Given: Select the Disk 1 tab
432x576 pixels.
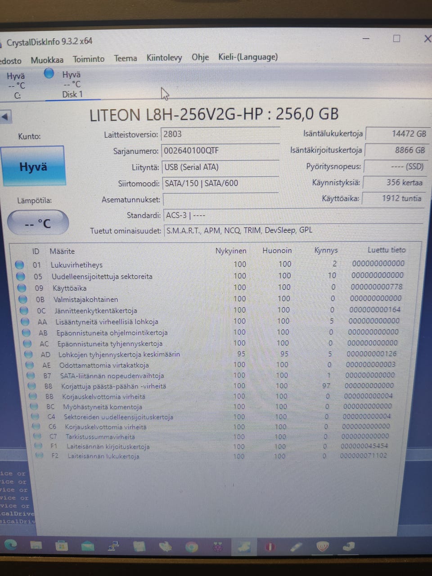Looking at the screenshot, I should pyautogui.click(x=72, y=85).
